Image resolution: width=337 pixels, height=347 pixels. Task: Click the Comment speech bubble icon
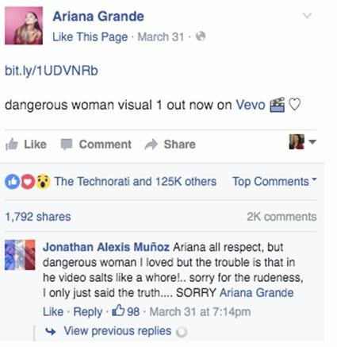(67, 145)
